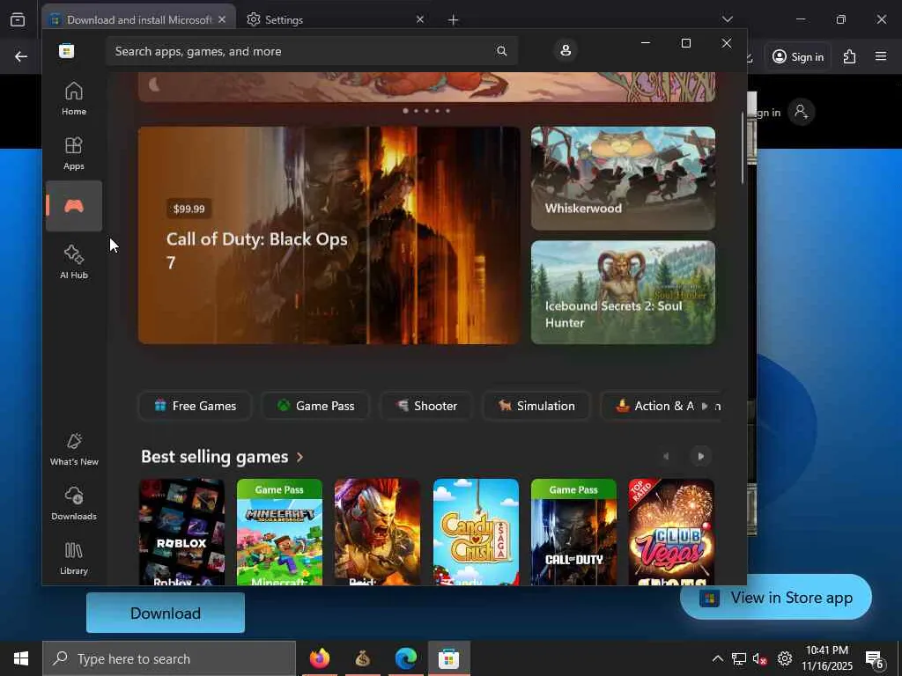Viewport: 902px width, 676px height.
Task: Close the Download and install Microsoft tab
Action: 222,19
